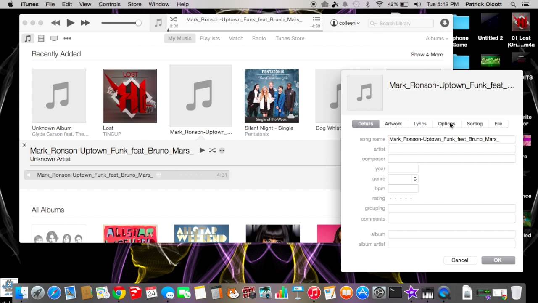Confirm with the OK button
The height and width of the screenshot is (303, 538).
[x=498, y=260]
